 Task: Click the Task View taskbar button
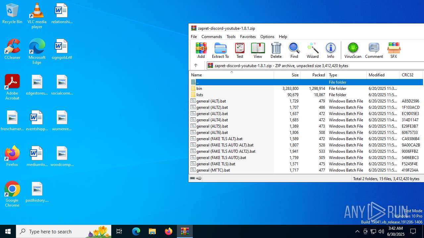(x=119, y=231)
